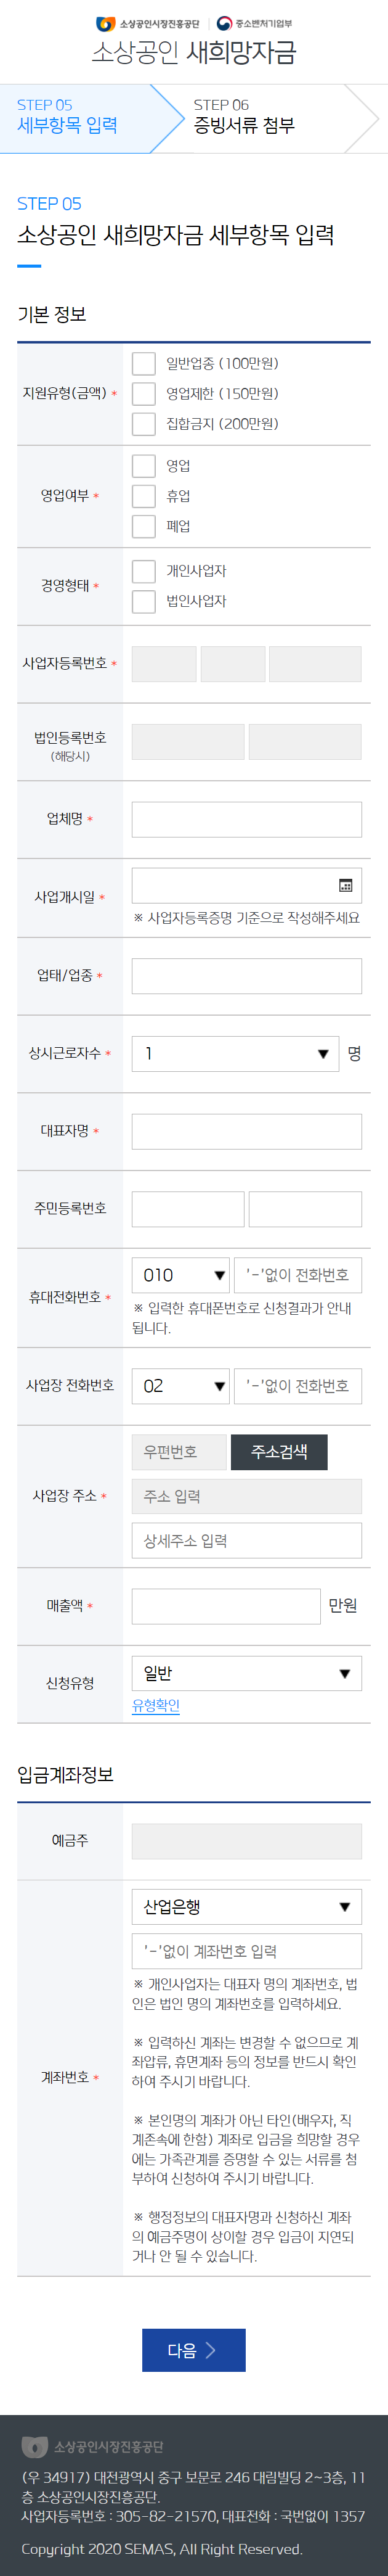Open the 유형확인 link
Screen dimensions: 388x2576
(x=156, y=1705)
